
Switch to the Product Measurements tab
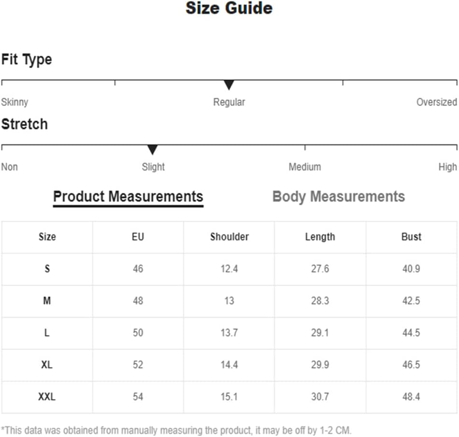128,196
